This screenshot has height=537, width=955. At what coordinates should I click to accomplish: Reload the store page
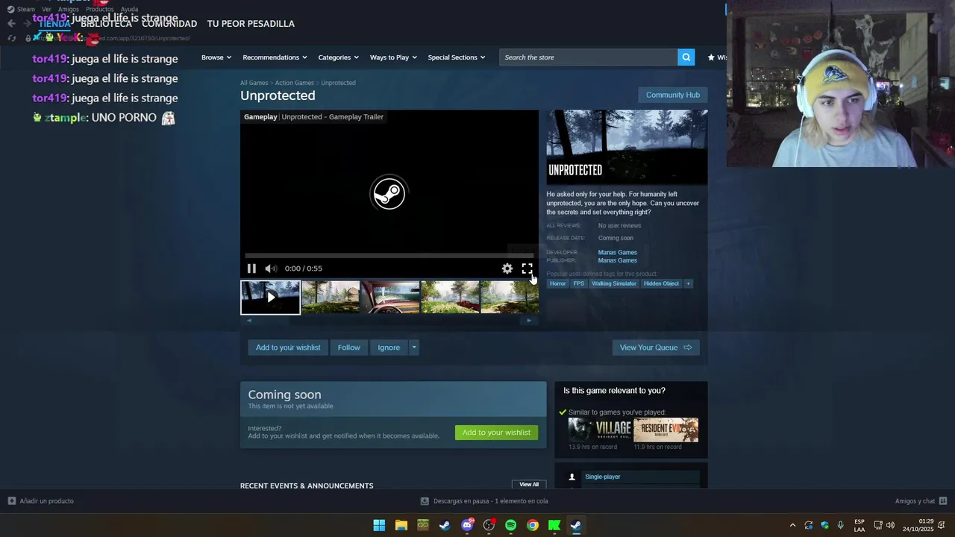point(11,38)
